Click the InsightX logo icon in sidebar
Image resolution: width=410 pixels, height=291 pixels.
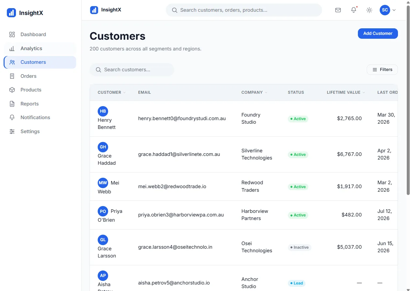click(x=11, y=13)
